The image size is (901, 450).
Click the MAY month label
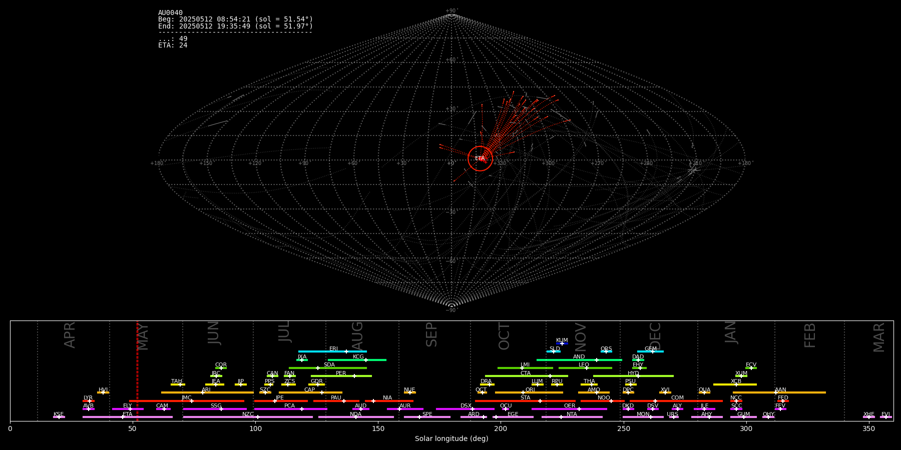coord(143,336)
